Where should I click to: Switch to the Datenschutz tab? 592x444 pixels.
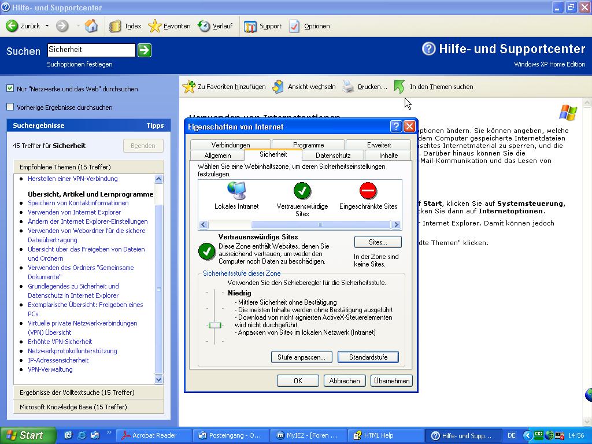[333, 155]
